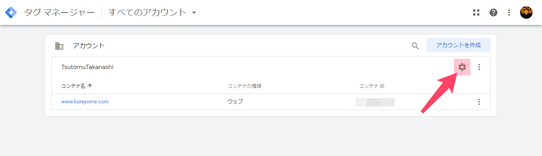Open TsutomuTakanashi account three-dot menu
This screenshot has width=542, height=156.
pos(479,67)
